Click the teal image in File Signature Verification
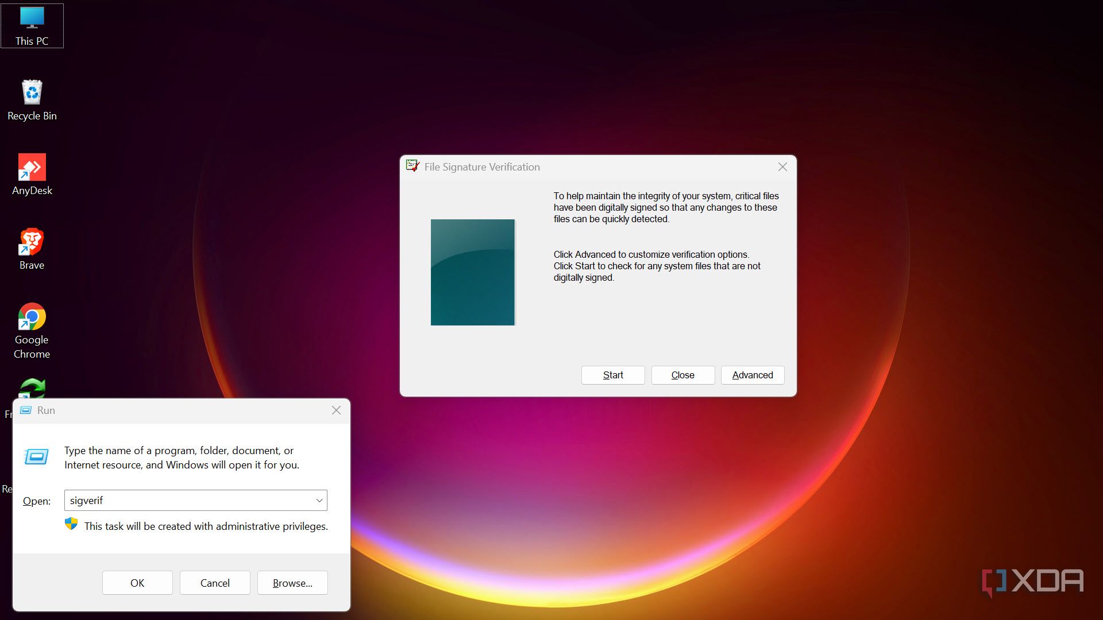The height and width of the screenshot is (620, 1103). (473, 272)
